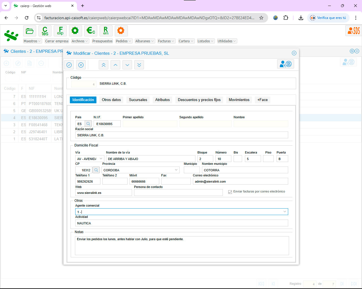Open the Archivos menu
Screen dimensions: 362x289
pyautogui.click(x=80, y=41)
